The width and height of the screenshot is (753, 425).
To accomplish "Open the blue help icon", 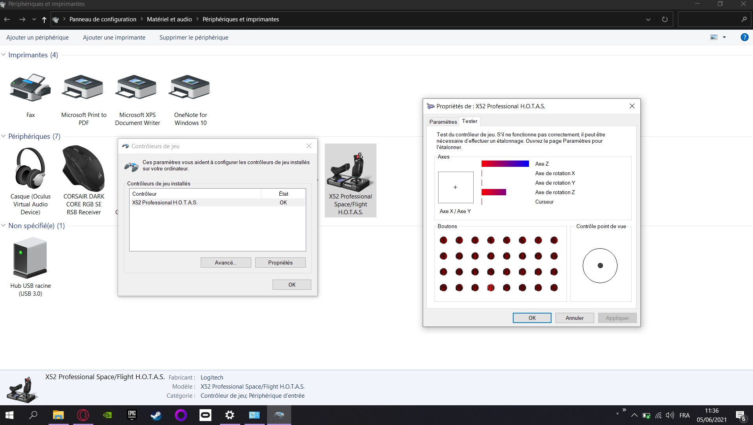I will pyautogui.click(x=744, y=37).
